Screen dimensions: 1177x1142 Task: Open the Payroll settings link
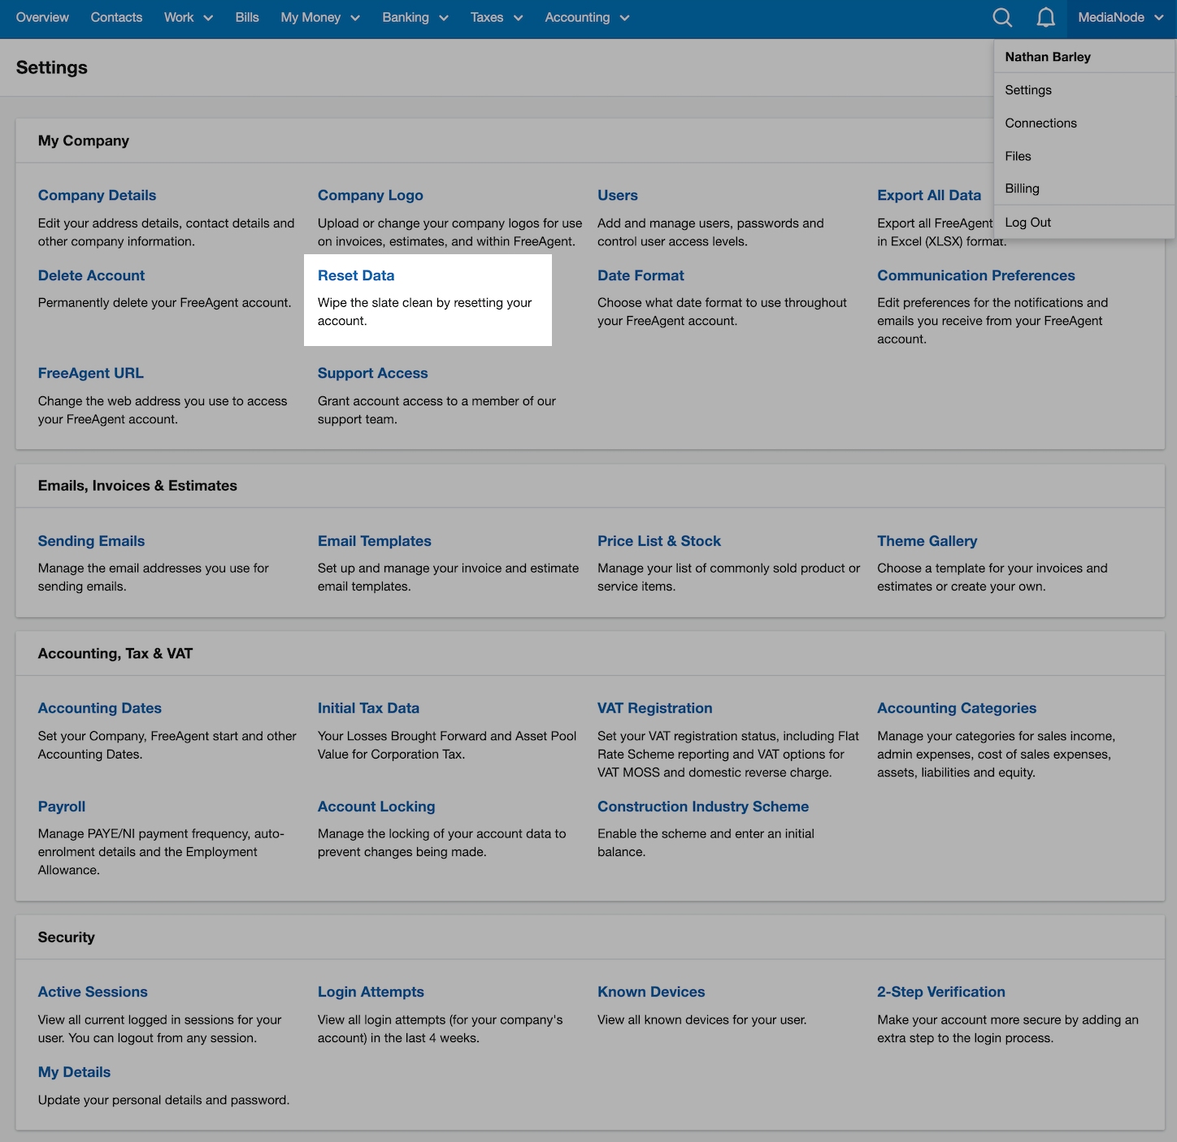pos(62,807)
